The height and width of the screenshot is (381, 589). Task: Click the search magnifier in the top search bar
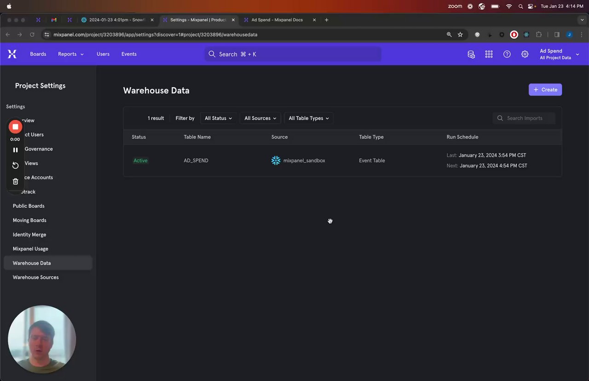(212, 54)
